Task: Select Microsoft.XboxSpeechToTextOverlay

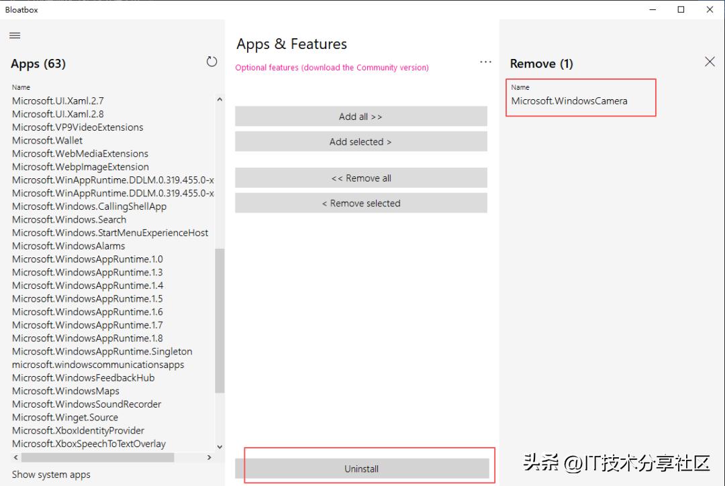Action: [89, 444]
